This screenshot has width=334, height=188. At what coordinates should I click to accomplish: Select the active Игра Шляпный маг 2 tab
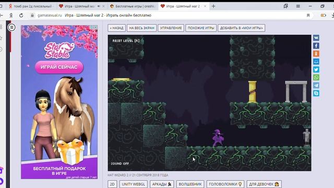tap(183, 6)
